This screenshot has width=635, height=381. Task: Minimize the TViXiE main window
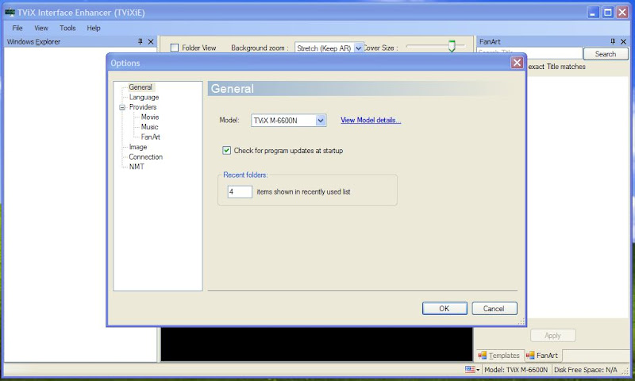(593, 12)
